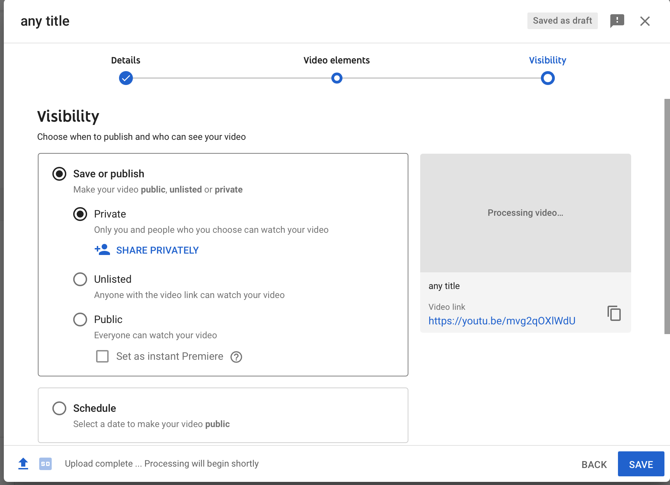
Task: Click the dialog's vertical scrollbar
Action: click(x=667, y=216)
